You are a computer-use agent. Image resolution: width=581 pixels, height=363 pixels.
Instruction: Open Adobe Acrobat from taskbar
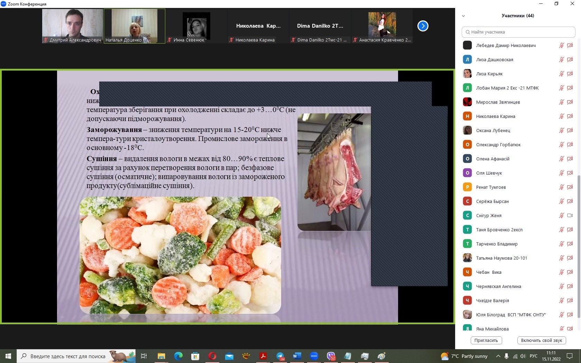(x=263, y=356)
